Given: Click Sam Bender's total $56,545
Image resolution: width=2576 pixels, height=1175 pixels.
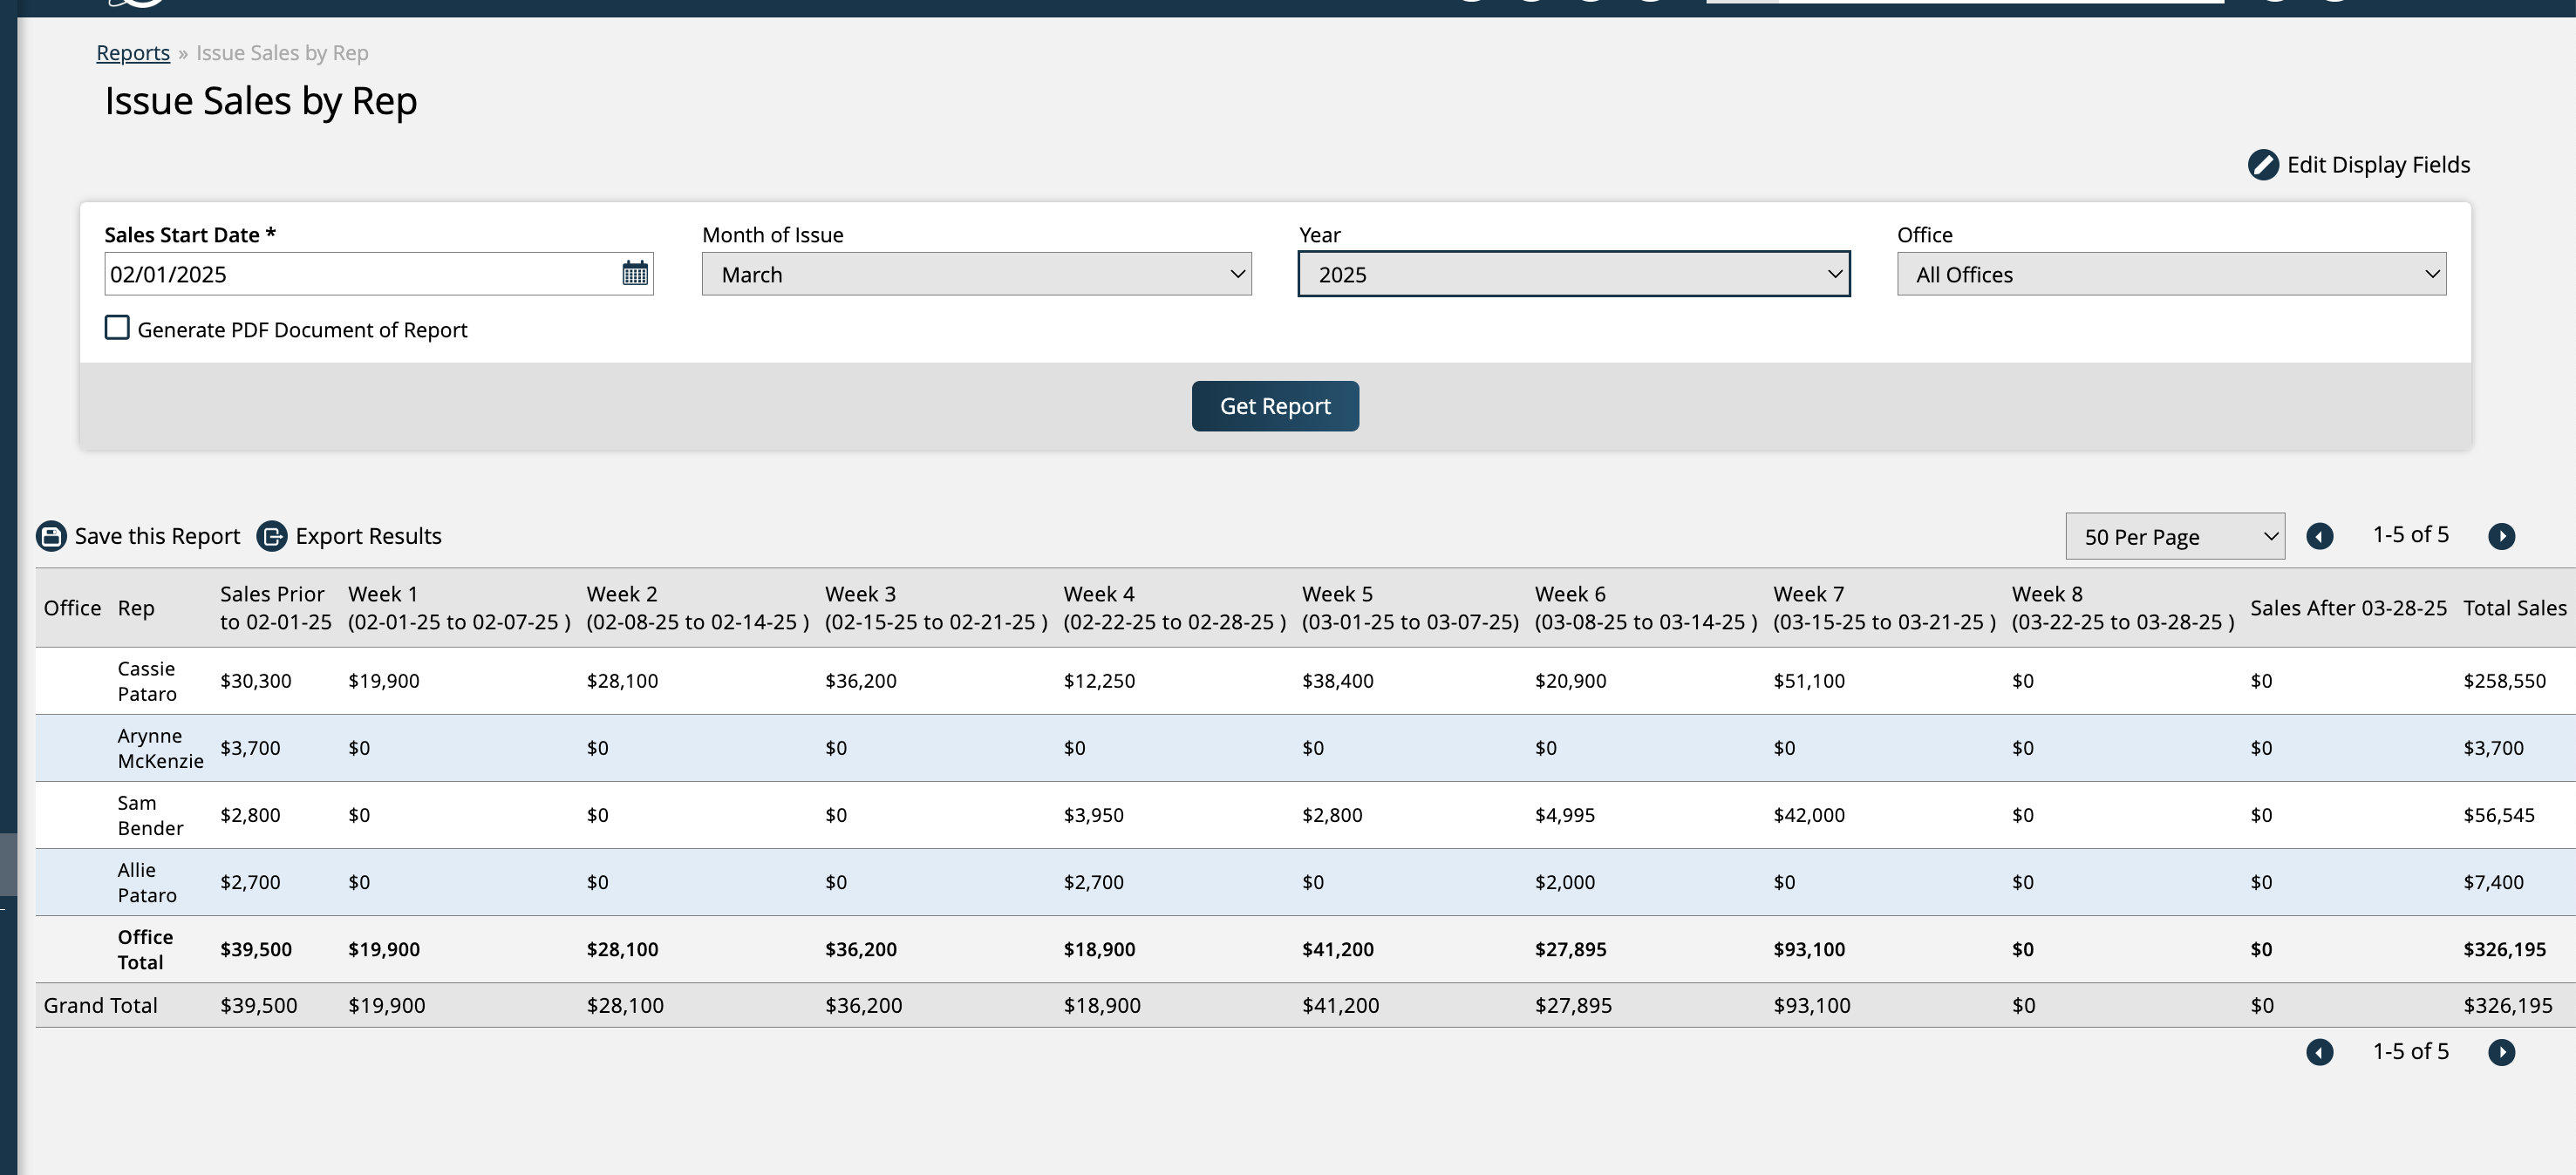Looking at the screenshot, I should (2498, 814).
